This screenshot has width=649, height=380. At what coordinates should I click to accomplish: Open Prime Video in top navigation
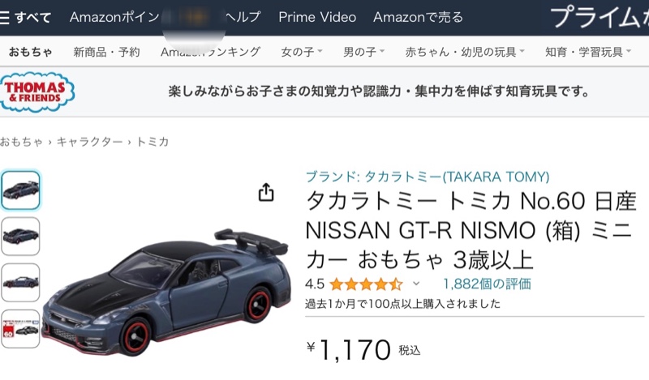click(x=317, y=17)
